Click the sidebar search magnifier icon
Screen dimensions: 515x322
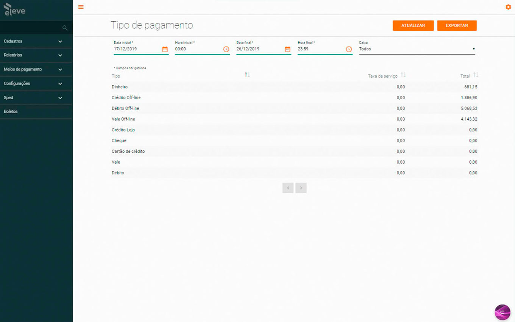(65, 28)
